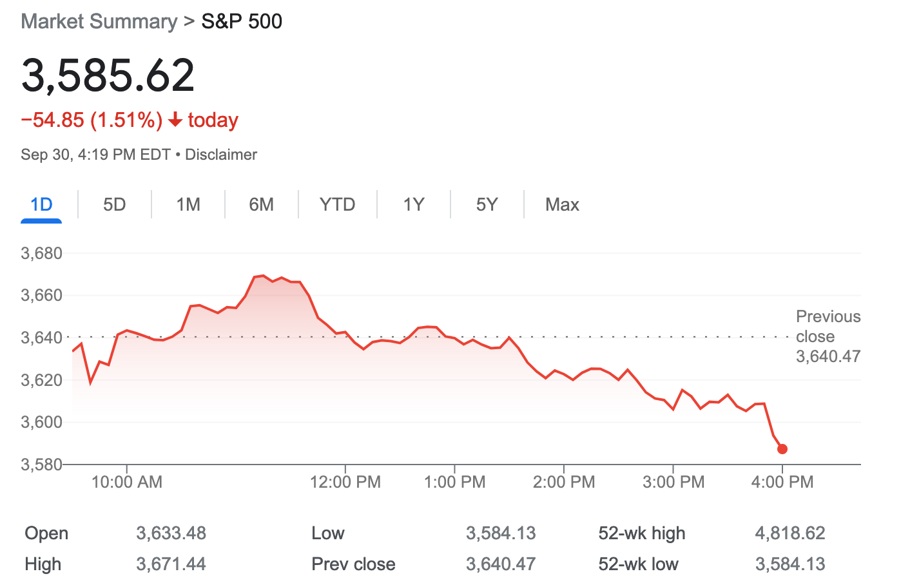Screen dimensions: 901x585
Task: Click the red down arrow icon beside today
Action: pos(175,120)
